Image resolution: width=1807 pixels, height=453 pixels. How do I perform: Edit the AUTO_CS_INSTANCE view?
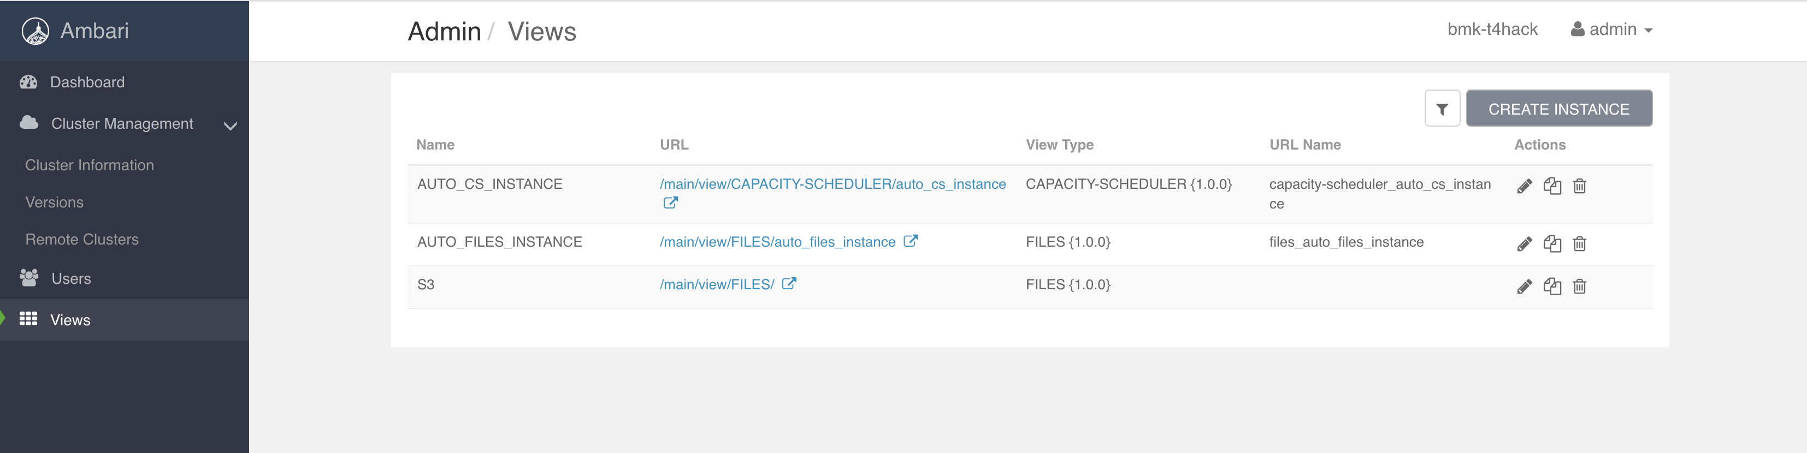[1523, 186]
